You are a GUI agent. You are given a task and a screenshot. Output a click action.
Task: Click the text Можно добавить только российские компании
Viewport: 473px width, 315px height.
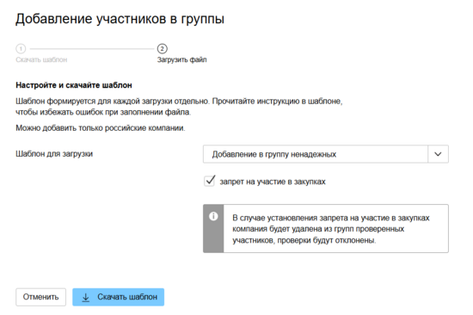point(101,128)
